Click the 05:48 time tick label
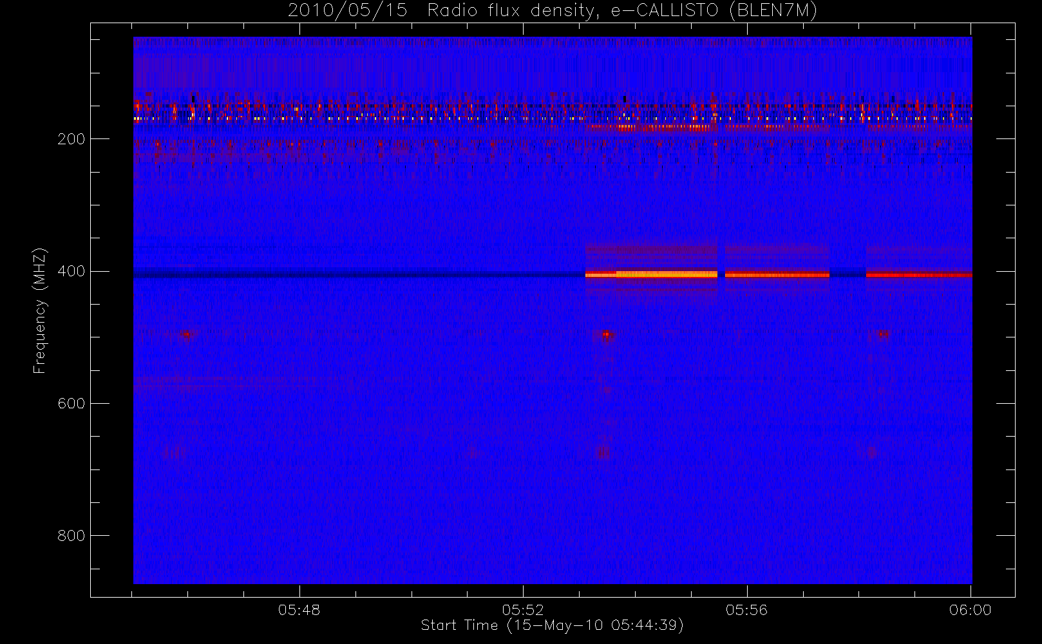Image resolution: width=1042 pixels, height=644 pixels. pos(299,610)
